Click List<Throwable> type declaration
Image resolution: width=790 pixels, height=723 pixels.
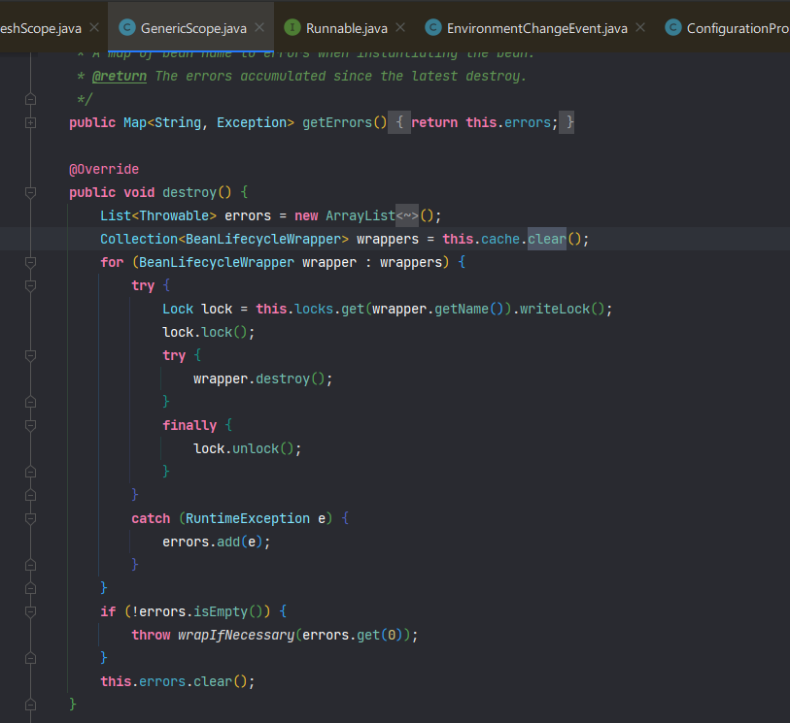pos(158,215)
